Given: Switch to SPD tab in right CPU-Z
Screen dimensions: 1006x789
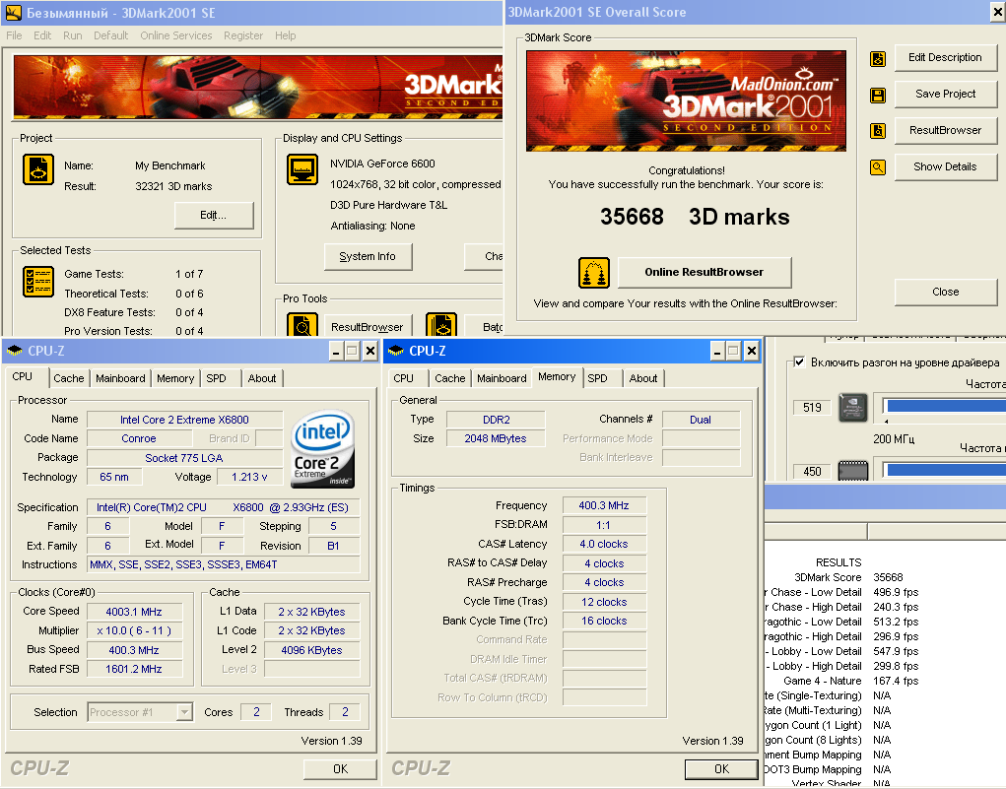Looking at the screenshot, I should (x=597, y=378).
